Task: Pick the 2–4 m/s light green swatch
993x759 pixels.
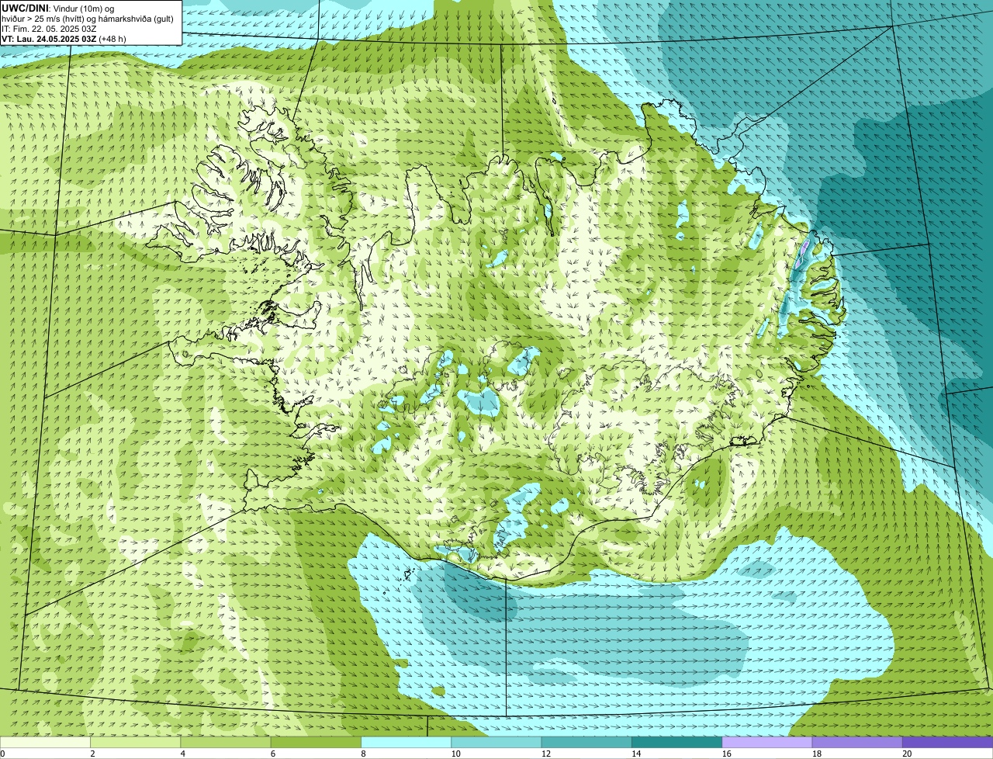Action: [136, 742]
